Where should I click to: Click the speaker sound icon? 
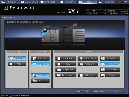(120, 2)
